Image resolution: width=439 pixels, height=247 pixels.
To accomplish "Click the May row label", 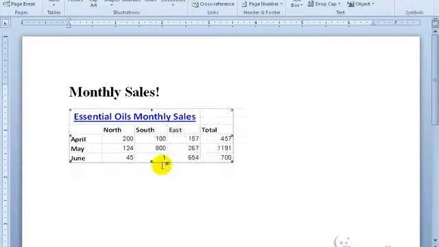I will point(78,149).
